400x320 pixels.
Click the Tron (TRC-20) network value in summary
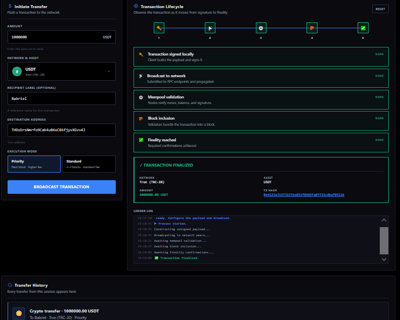152,182
